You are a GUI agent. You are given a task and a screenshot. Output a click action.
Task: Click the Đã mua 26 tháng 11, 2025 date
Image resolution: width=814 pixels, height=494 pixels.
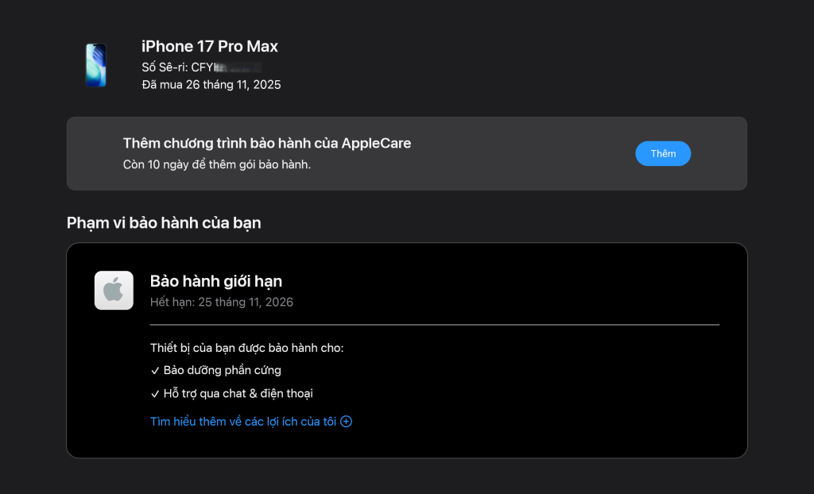tap(211, 84)
